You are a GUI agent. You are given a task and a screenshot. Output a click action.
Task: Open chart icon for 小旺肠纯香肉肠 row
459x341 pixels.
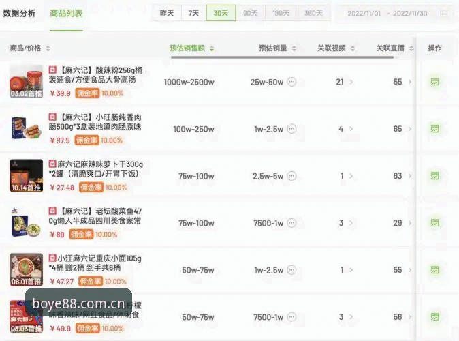point(434,129)
